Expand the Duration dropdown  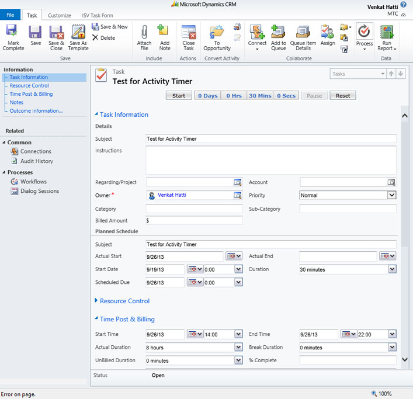391,269
